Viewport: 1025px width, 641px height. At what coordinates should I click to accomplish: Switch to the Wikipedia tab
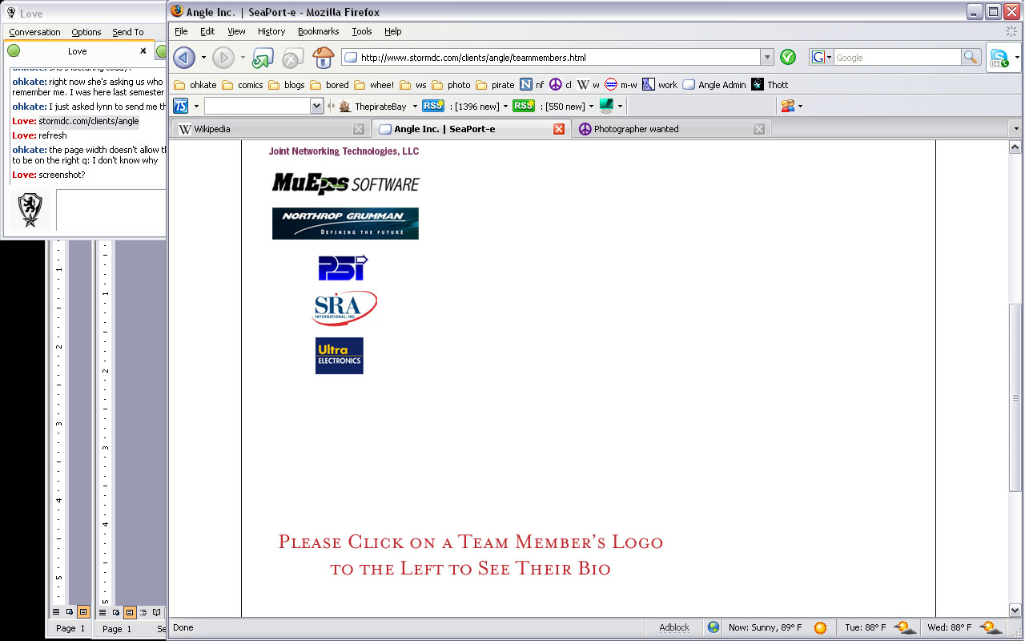point(264,129)
